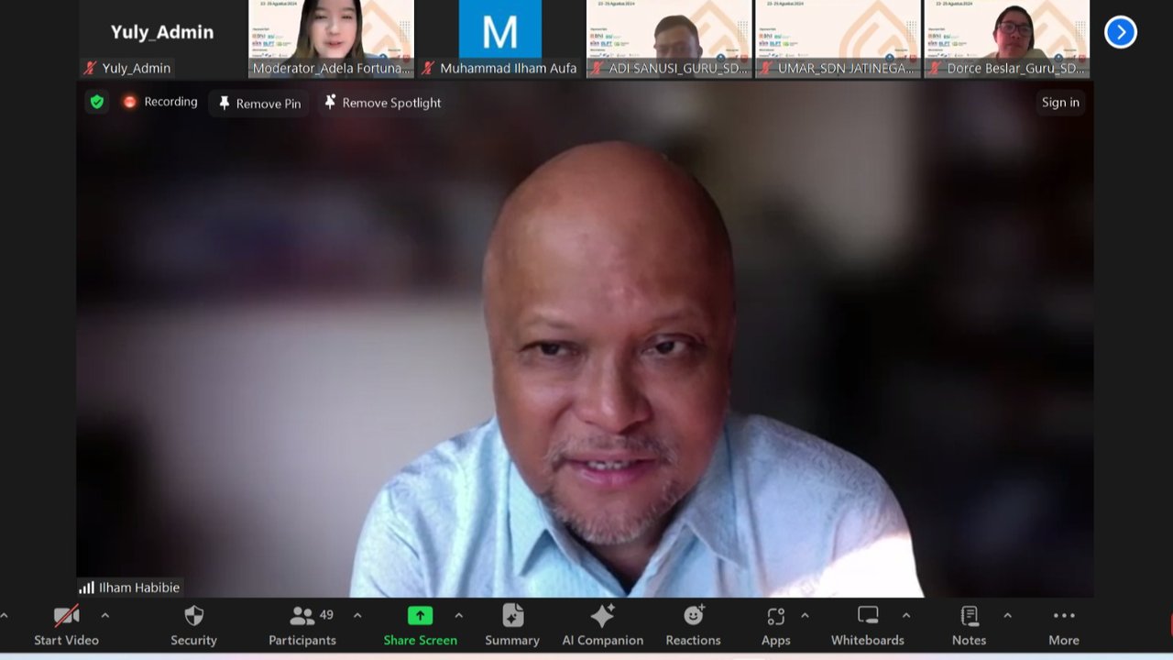1173x660 pixels.
Task: Remove Spotlight from the speaker
Action: pyautogui.click(x=382, y=103)
